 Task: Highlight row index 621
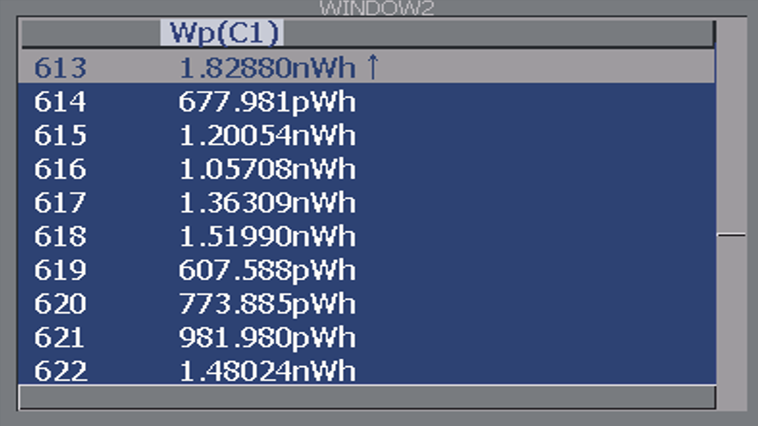coord(60,338)
